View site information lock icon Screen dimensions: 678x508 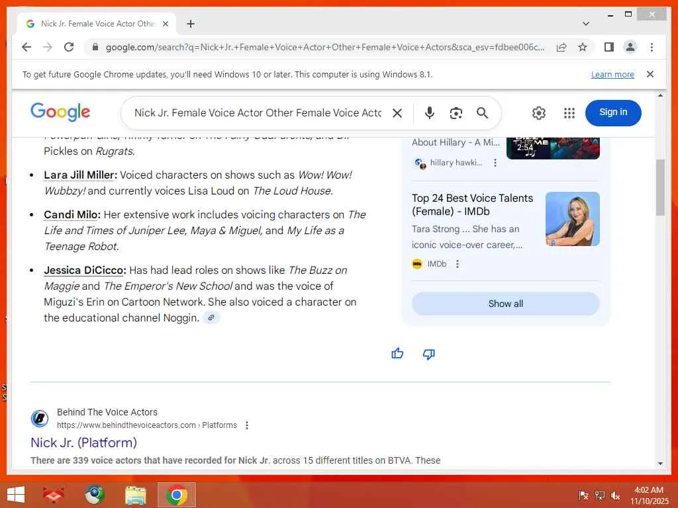[x=95, y=47]
